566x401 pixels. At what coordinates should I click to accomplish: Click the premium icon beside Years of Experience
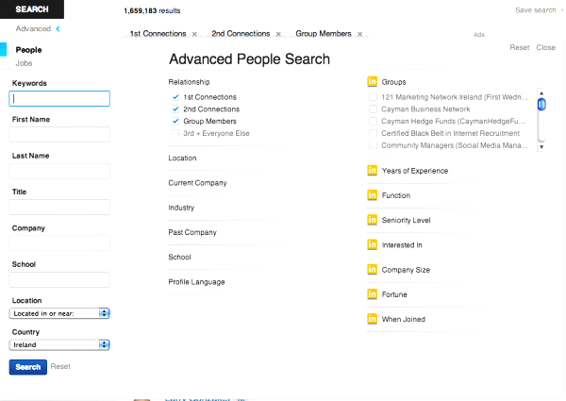373,171
